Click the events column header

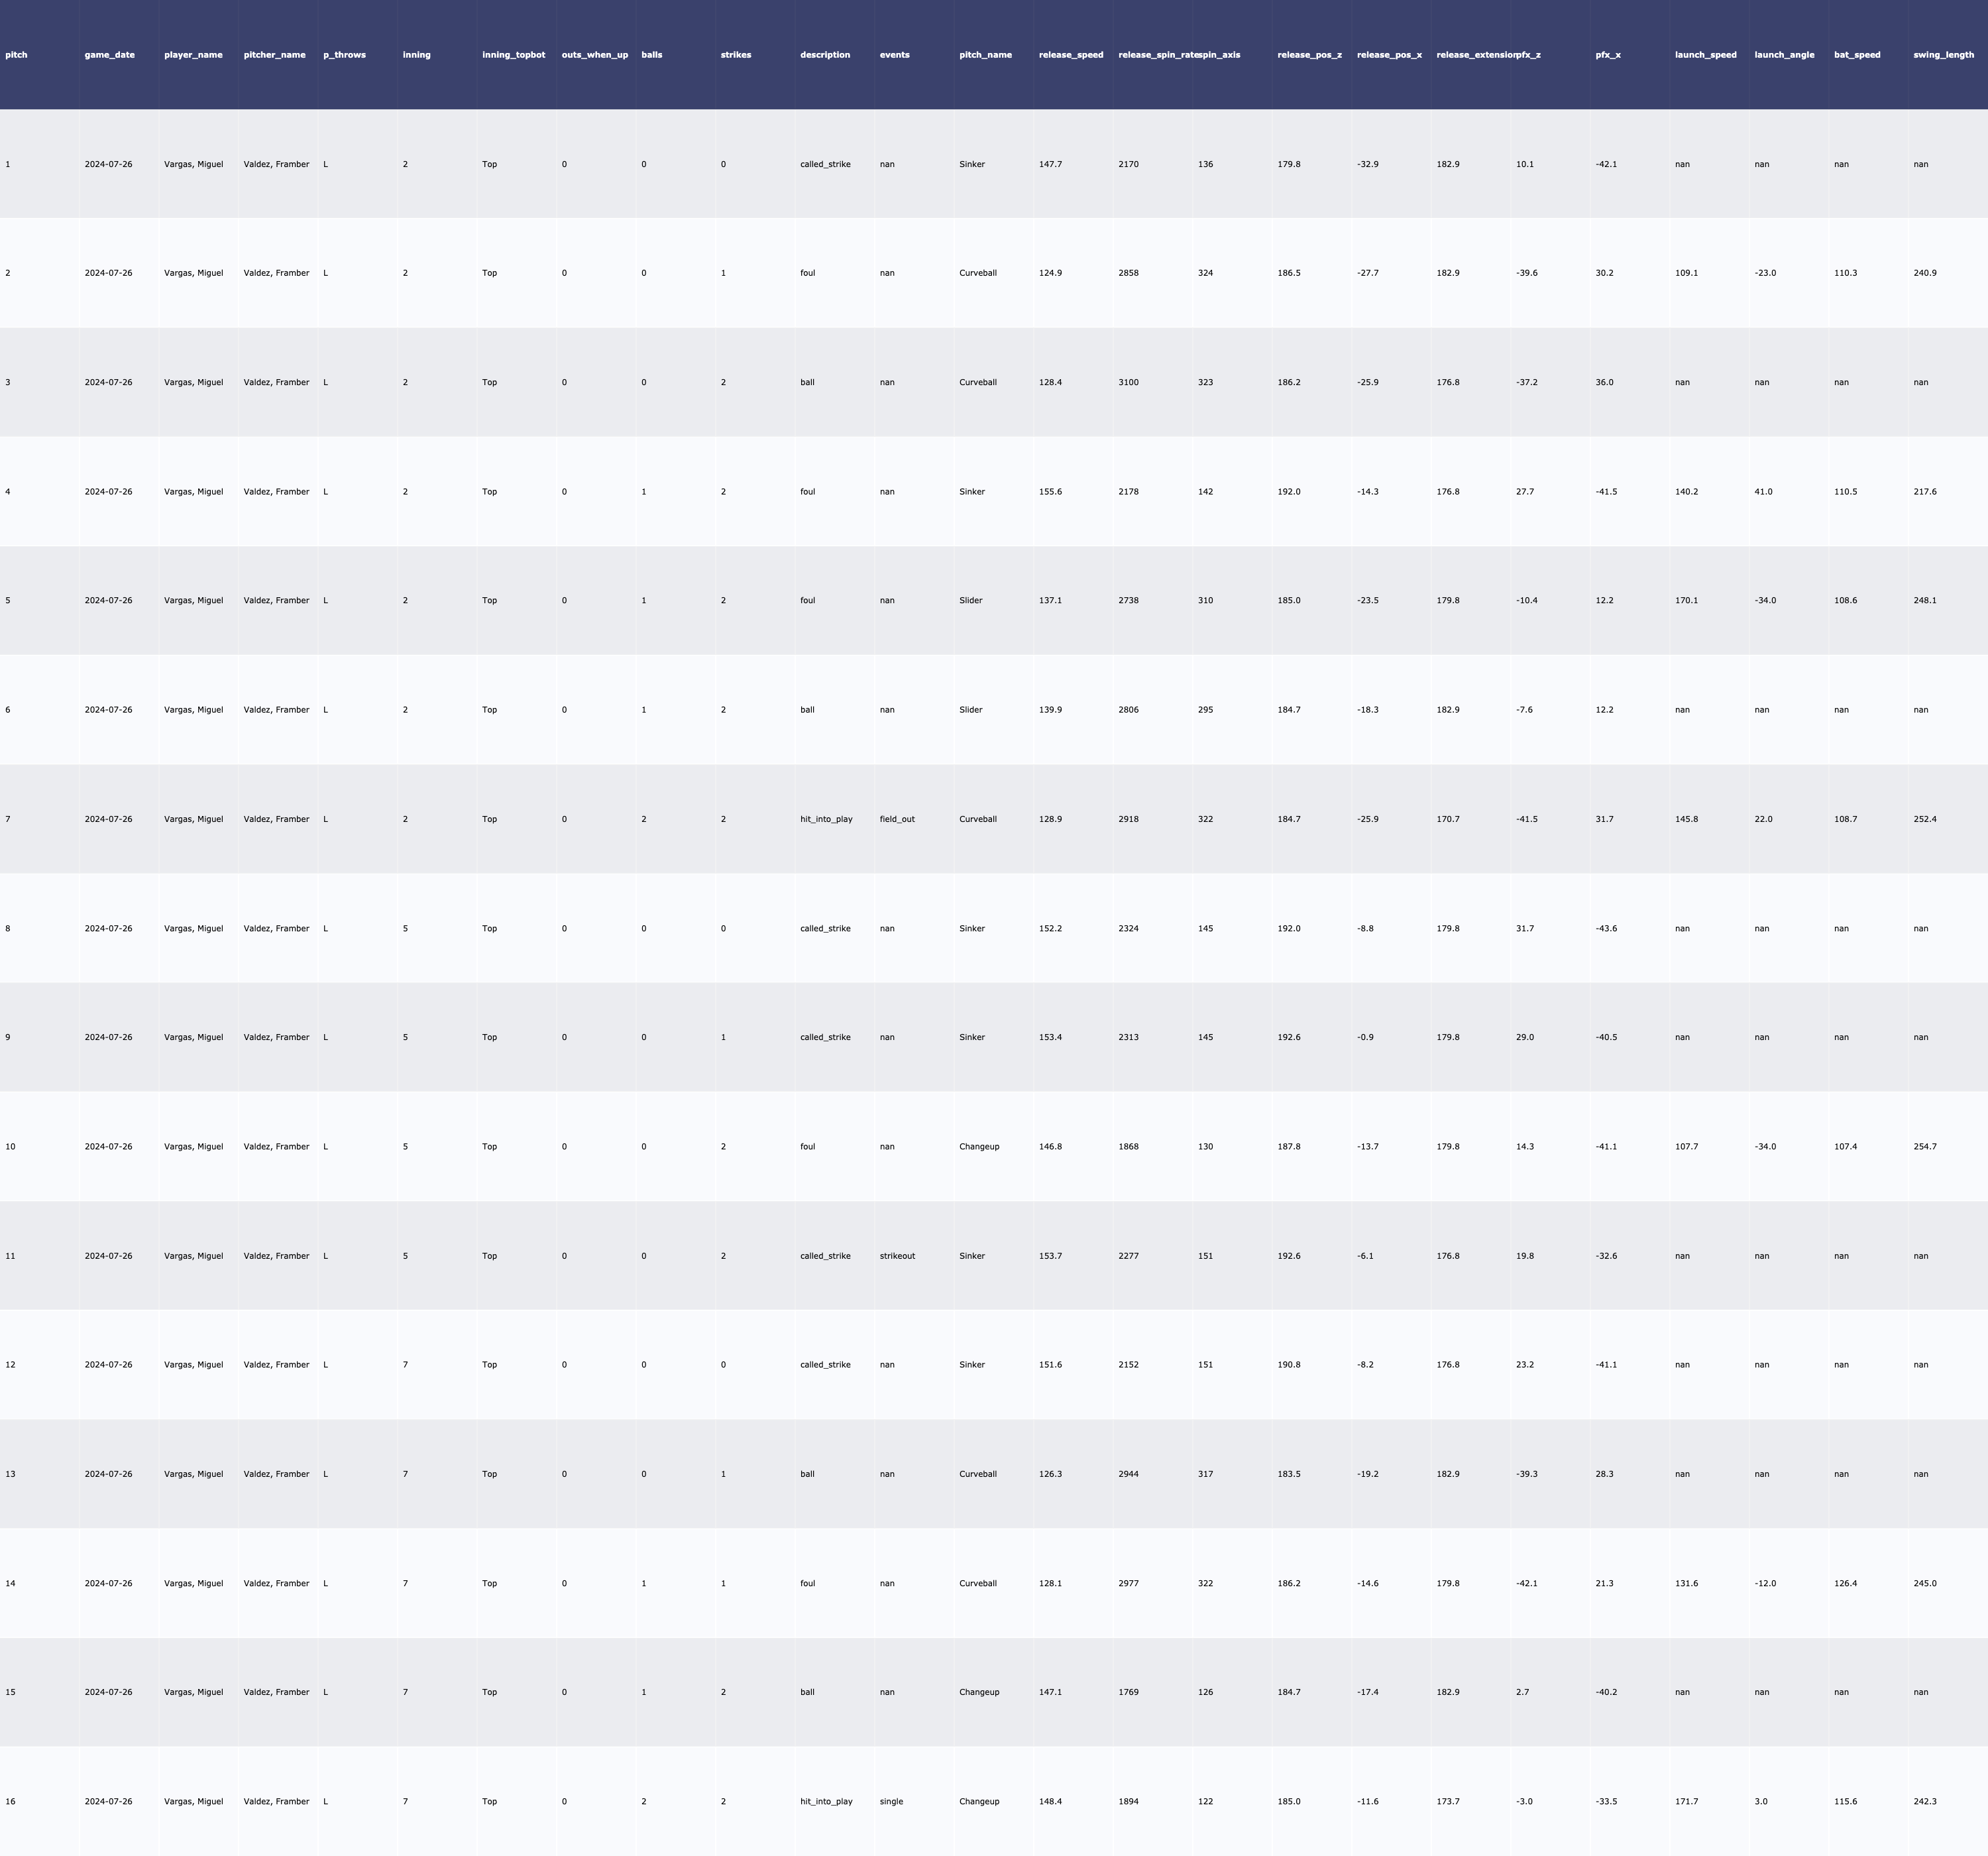click(894, 55)
